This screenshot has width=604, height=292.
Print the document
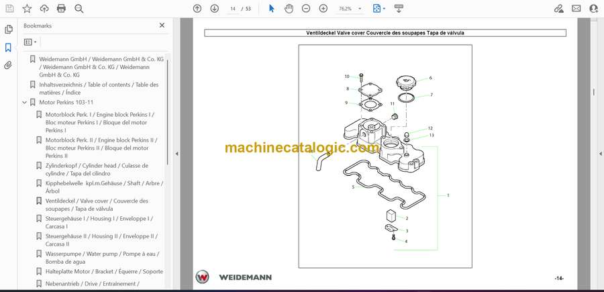tap(61, 9)
